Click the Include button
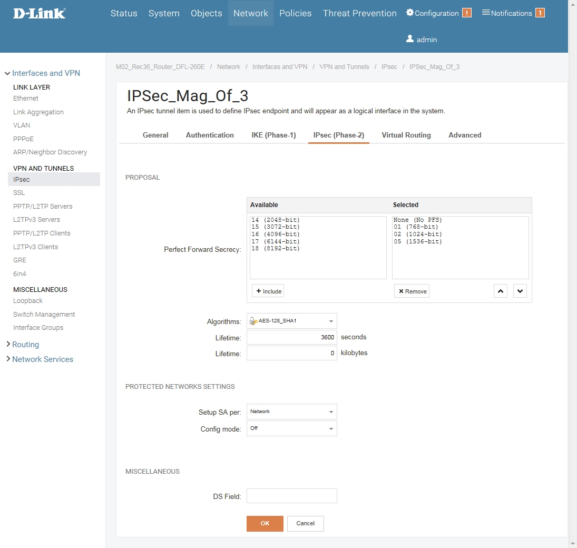 pos(268,291)
